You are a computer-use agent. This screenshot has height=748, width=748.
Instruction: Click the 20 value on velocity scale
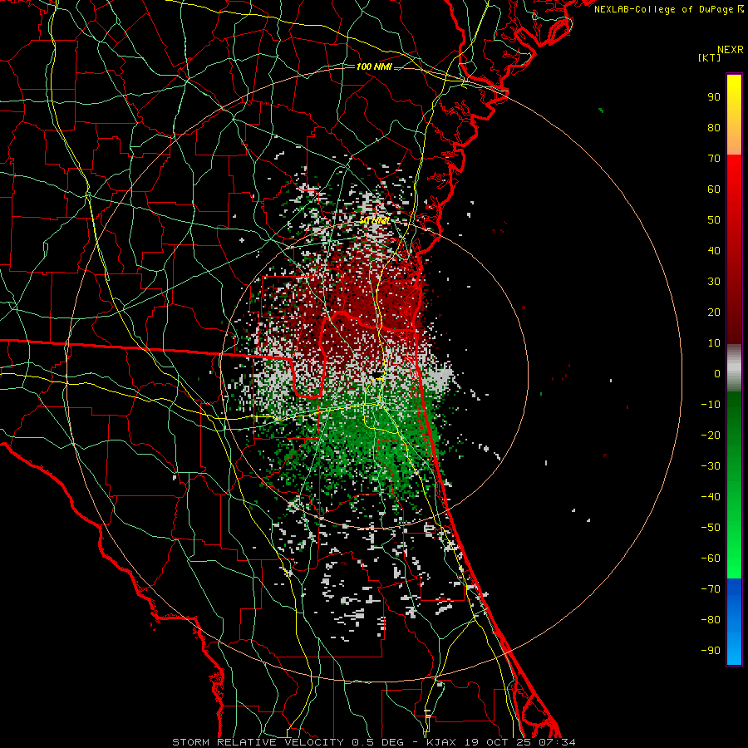[x=714, y=312]
